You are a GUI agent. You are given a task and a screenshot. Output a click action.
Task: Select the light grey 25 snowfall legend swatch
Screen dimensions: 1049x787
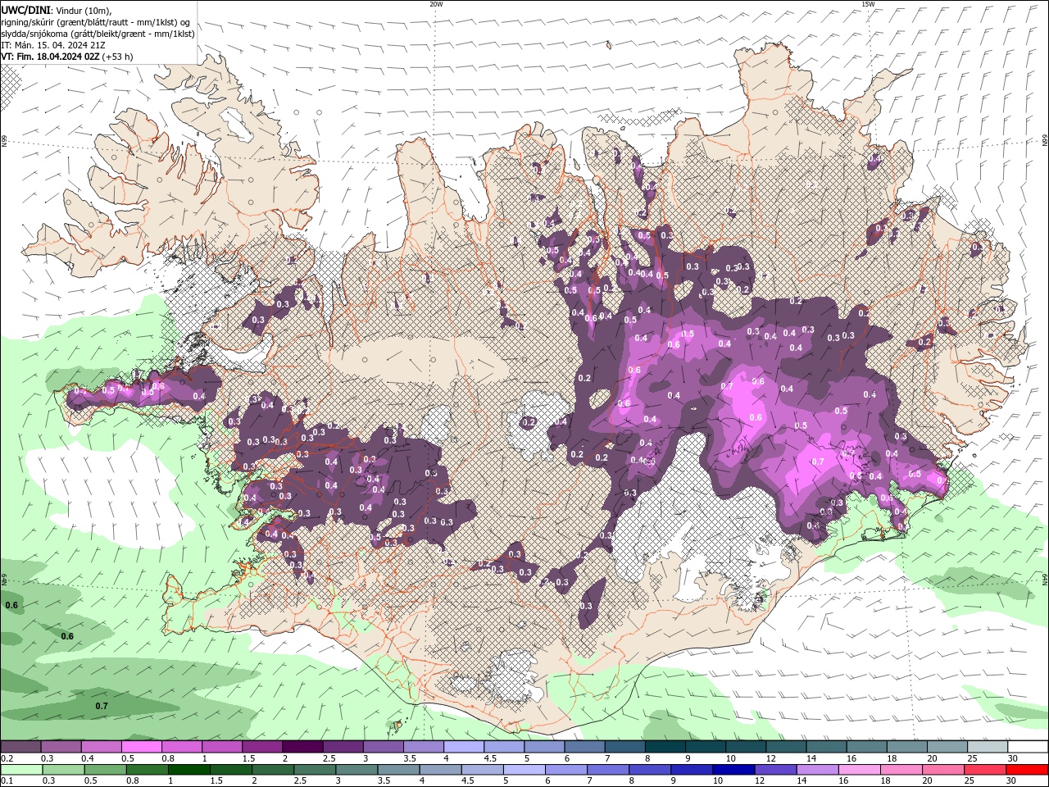click(987, 747)
